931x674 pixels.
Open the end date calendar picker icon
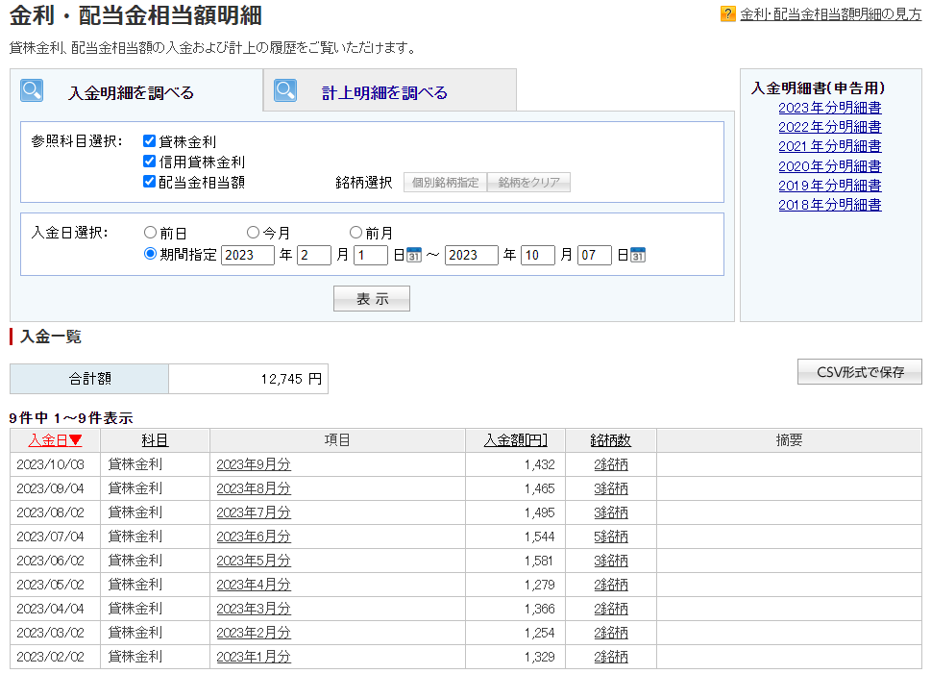pyautogui.click(x=638, y=255)
